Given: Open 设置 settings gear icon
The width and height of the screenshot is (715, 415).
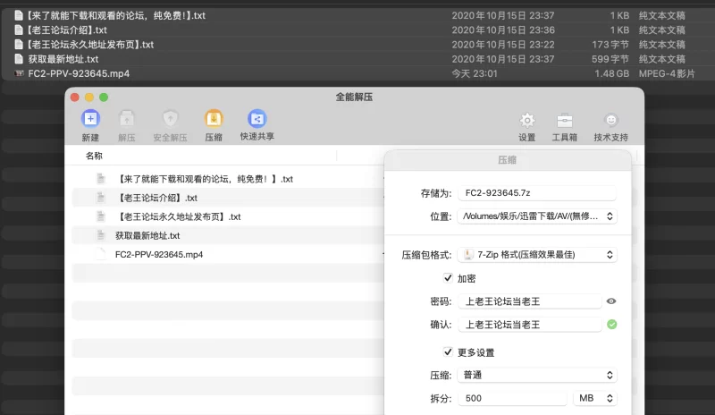Looking at the screenshot, I should [x=527, y=121].
